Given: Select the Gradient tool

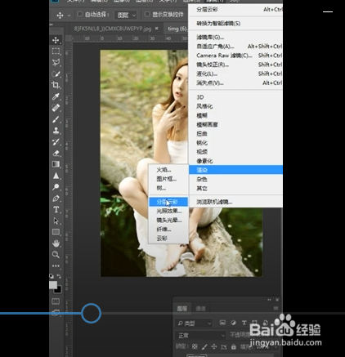Looking at the screenshot, I should pos(56,164).
